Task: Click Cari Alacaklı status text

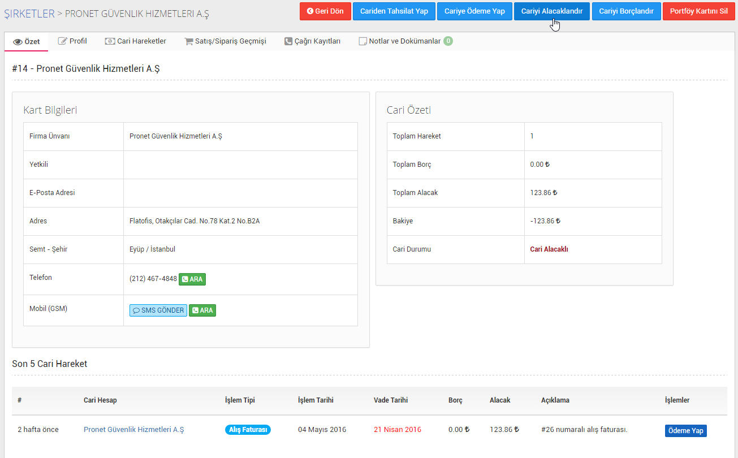Action: [549, 249]
